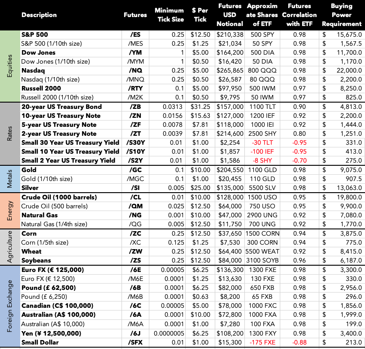
Task: Select the red -100 IEF cell
Action: pos(262,151)
